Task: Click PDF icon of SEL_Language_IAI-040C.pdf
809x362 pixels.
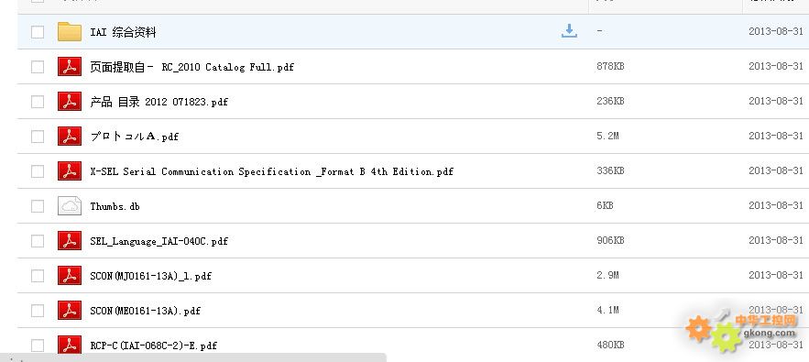Action: point(70,241)
